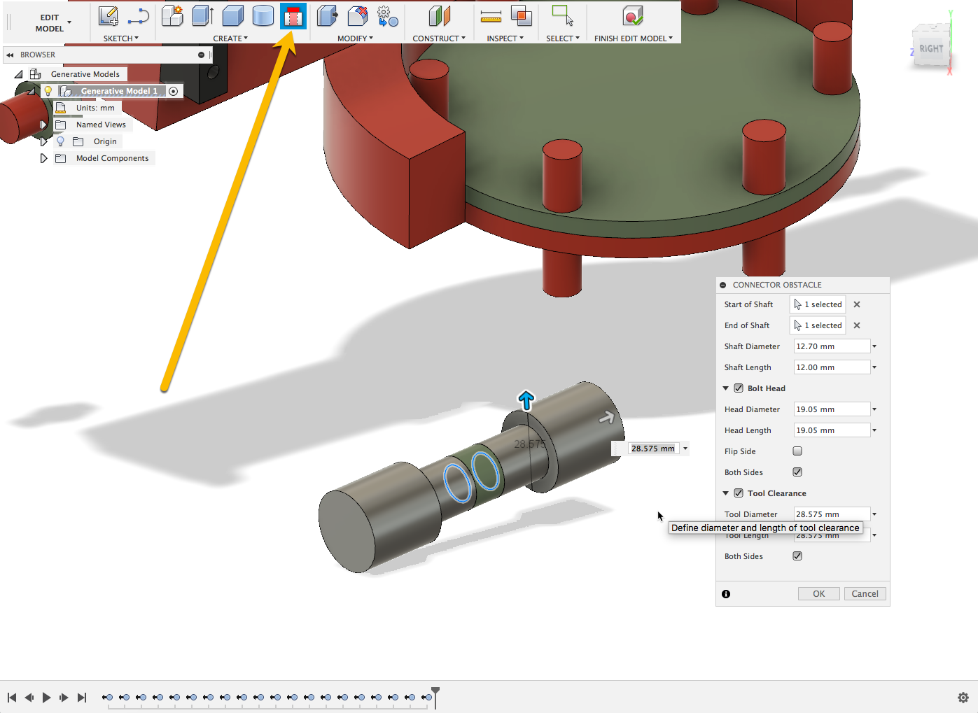Select the Connector Obstacle tool in the toolbar
The width and height of the screenshot is (978, 713).
(x=293, y=16)
